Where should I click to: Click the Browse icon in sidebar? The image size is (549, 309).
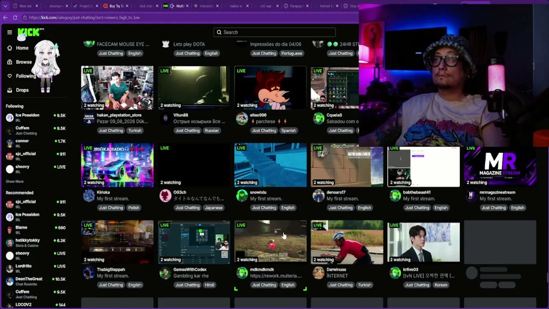tap(10, 62)
